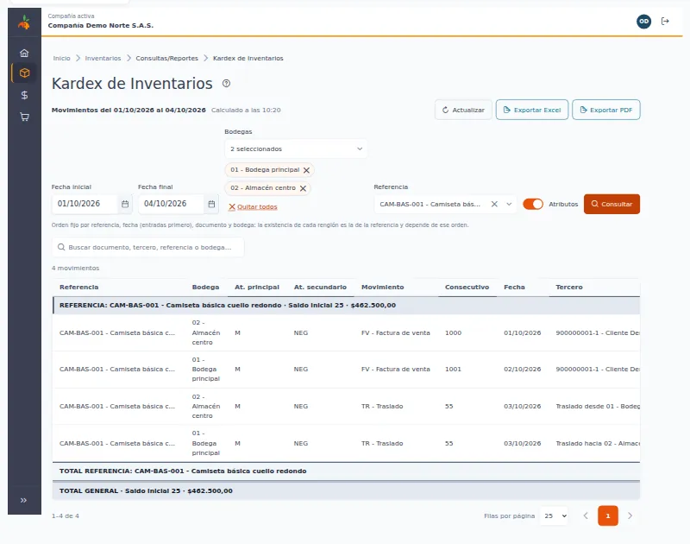The image size is (690, 544).
Task: Open the Bodegas dropdown
Action: pyautogui.click(x=296, y=149)
